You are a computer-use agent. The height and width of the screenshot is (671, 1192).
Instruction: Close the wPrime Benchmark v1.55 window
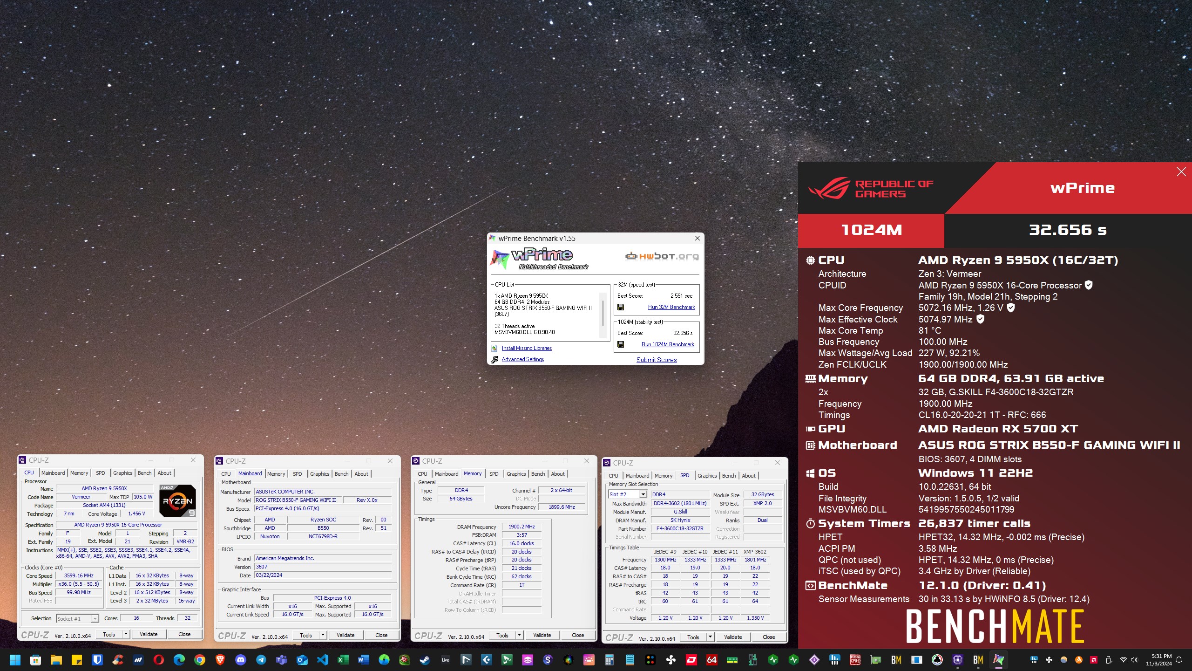(697, 238)
